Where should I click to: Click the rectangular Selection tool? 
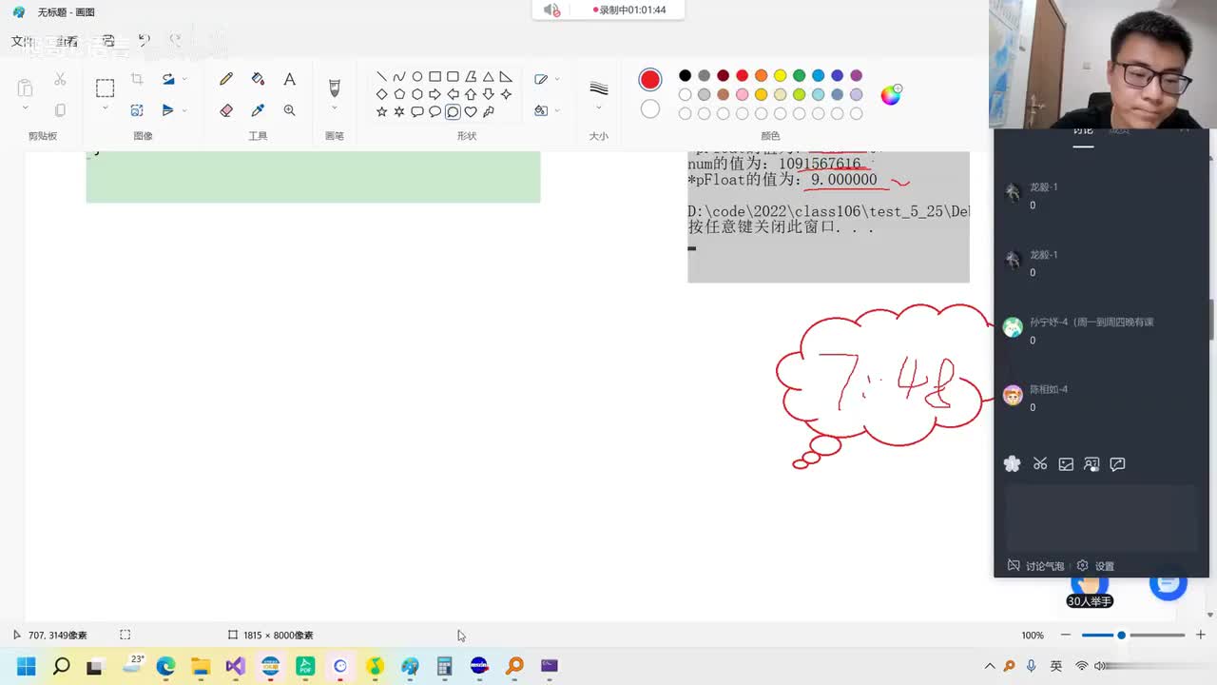pyautogui.click(x=105, y=88)
